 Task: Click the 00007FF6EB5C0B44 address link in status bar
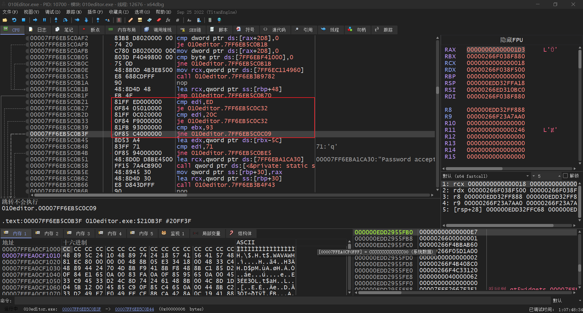tap(134, 309)
